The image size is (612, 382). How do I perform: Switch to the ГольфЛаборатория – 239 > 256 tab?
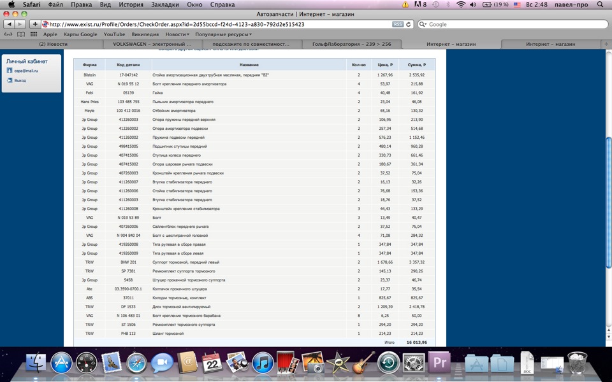(352, 44)
